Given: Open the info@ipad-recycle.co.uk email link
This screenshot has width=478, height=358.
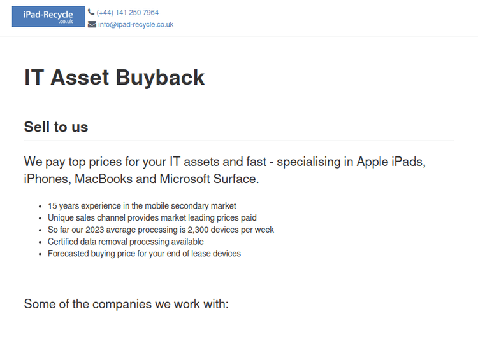Looking at the screenshot, I should pos(135,25).
